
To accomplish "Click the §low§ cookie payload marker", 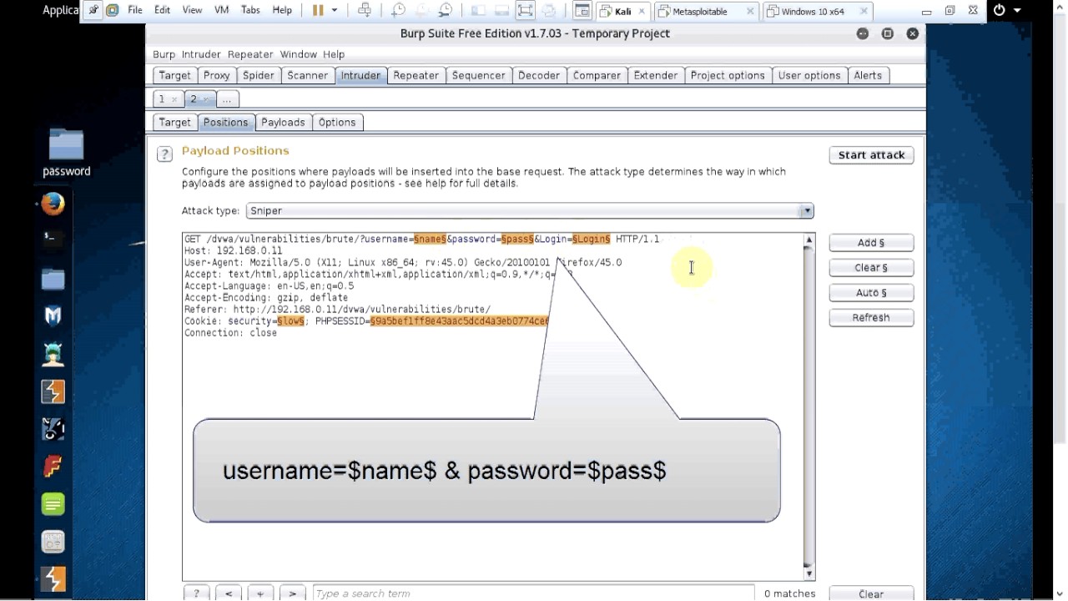I will tap(290, 321).
